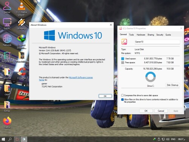Close the Gamer10 Properties window

[181, 28]
